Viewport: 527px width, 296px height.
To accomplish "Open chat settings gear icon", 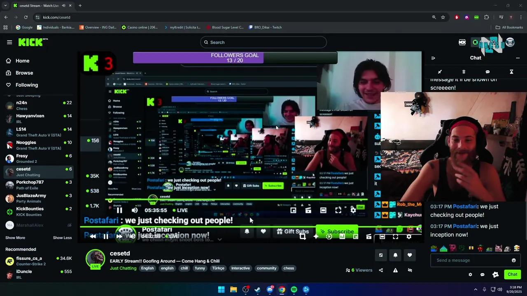I will pos(470,275).
